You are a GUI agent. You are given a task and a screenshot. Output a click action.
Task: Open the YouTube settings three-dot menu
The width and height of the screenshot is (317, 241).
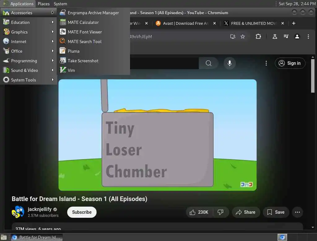pyautogui.click(x=266, y=63)
